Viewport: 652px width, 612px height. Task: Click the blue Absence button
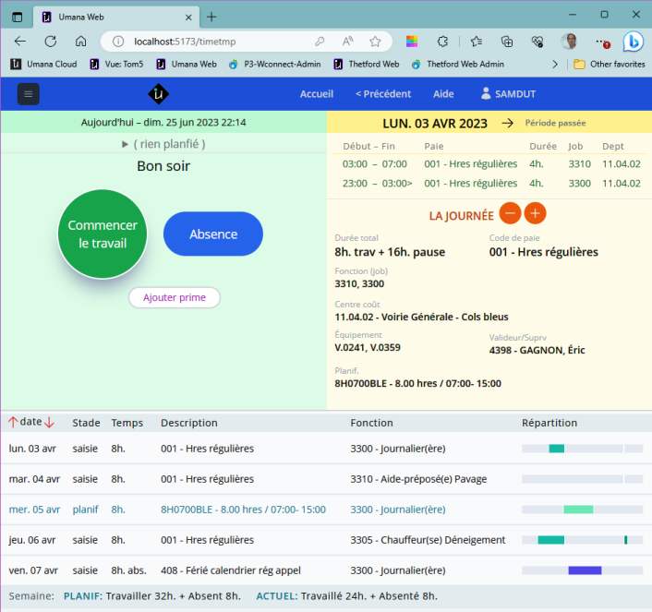pyautogui.click(x=213, y=234)
